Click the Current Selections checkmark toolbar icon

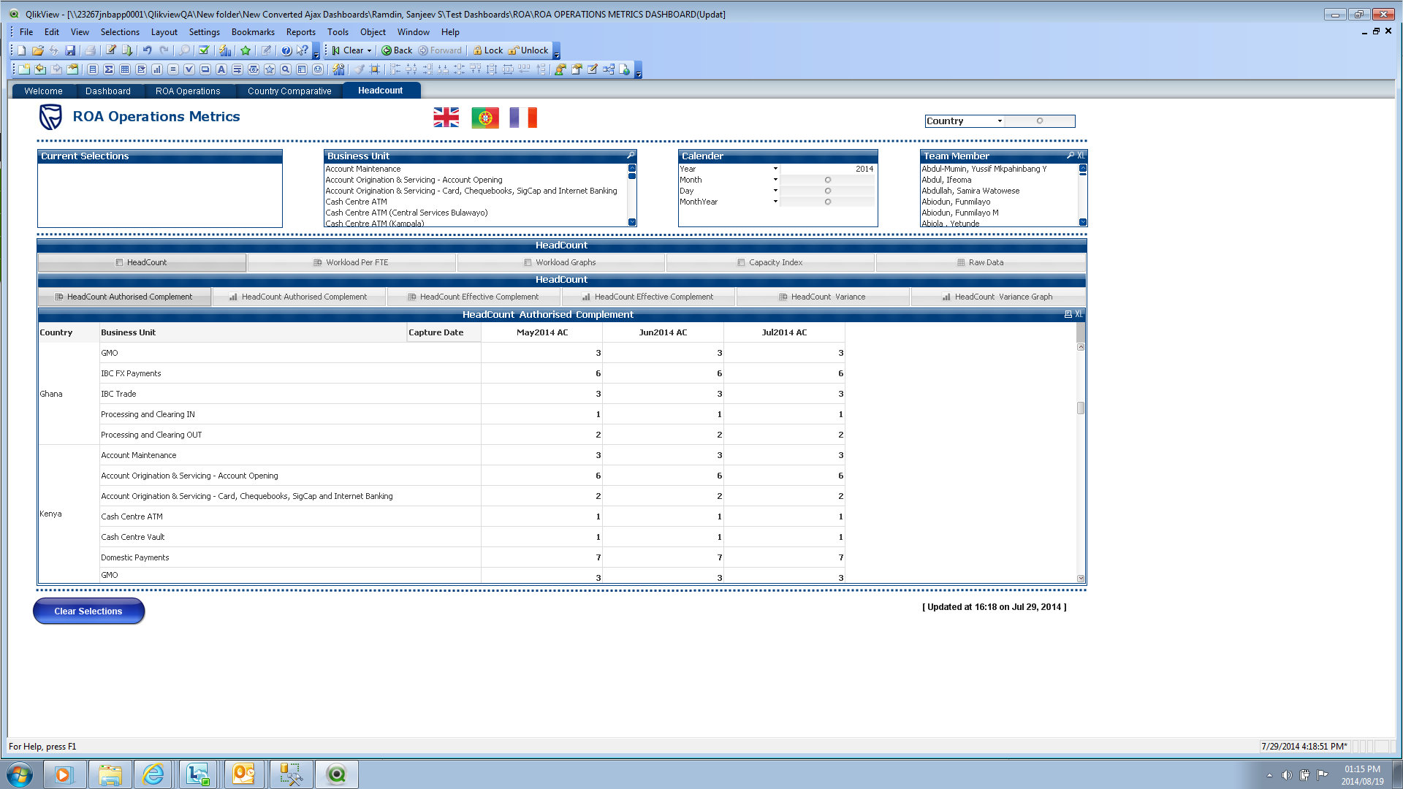tap(204, 50)
